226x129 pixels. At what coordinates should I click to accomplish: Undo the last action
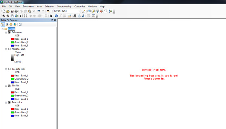click(39, 11)
